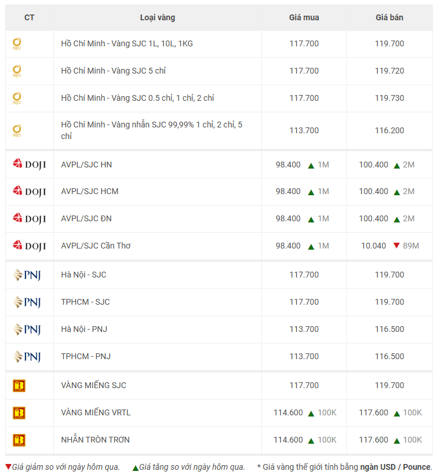Screen dimensions: 438x475
Task: Click the green up arrow in VÀNG MIẾNG VRTL sell price
Action: 397,414
